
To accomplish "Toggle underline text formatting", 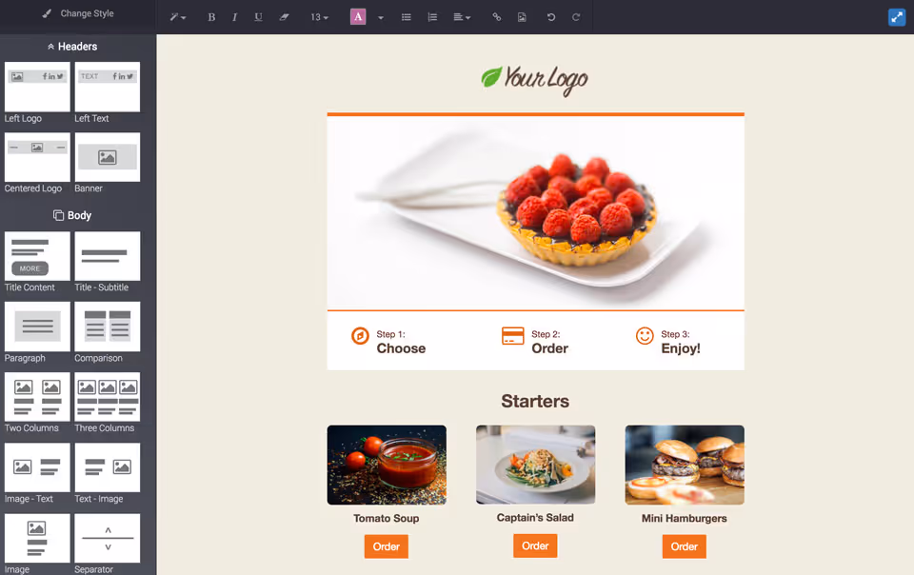I will pos(258,17).
